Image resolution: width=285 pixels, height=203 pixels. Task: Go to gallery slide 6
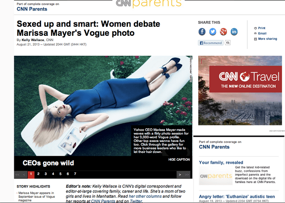pos(68,174)
